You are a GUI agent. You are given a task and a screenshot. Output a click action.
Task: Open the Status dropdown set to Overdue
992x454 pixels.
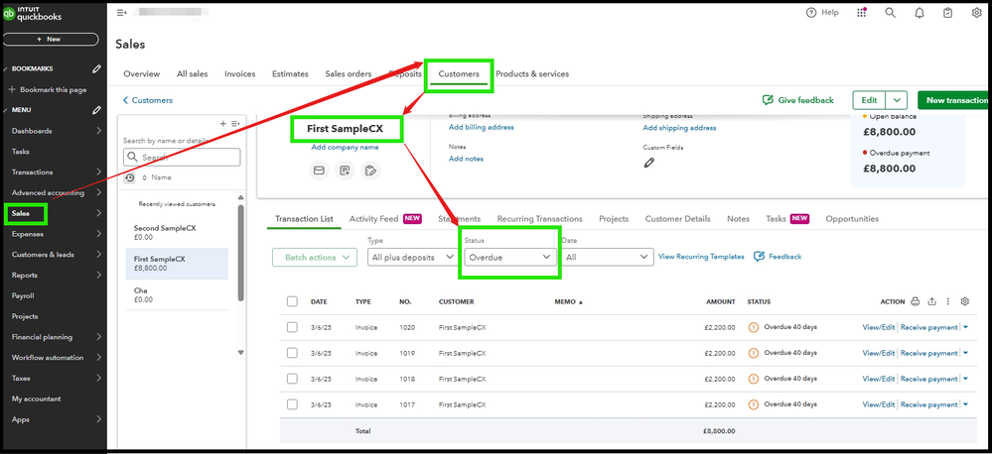click(510, 257)
